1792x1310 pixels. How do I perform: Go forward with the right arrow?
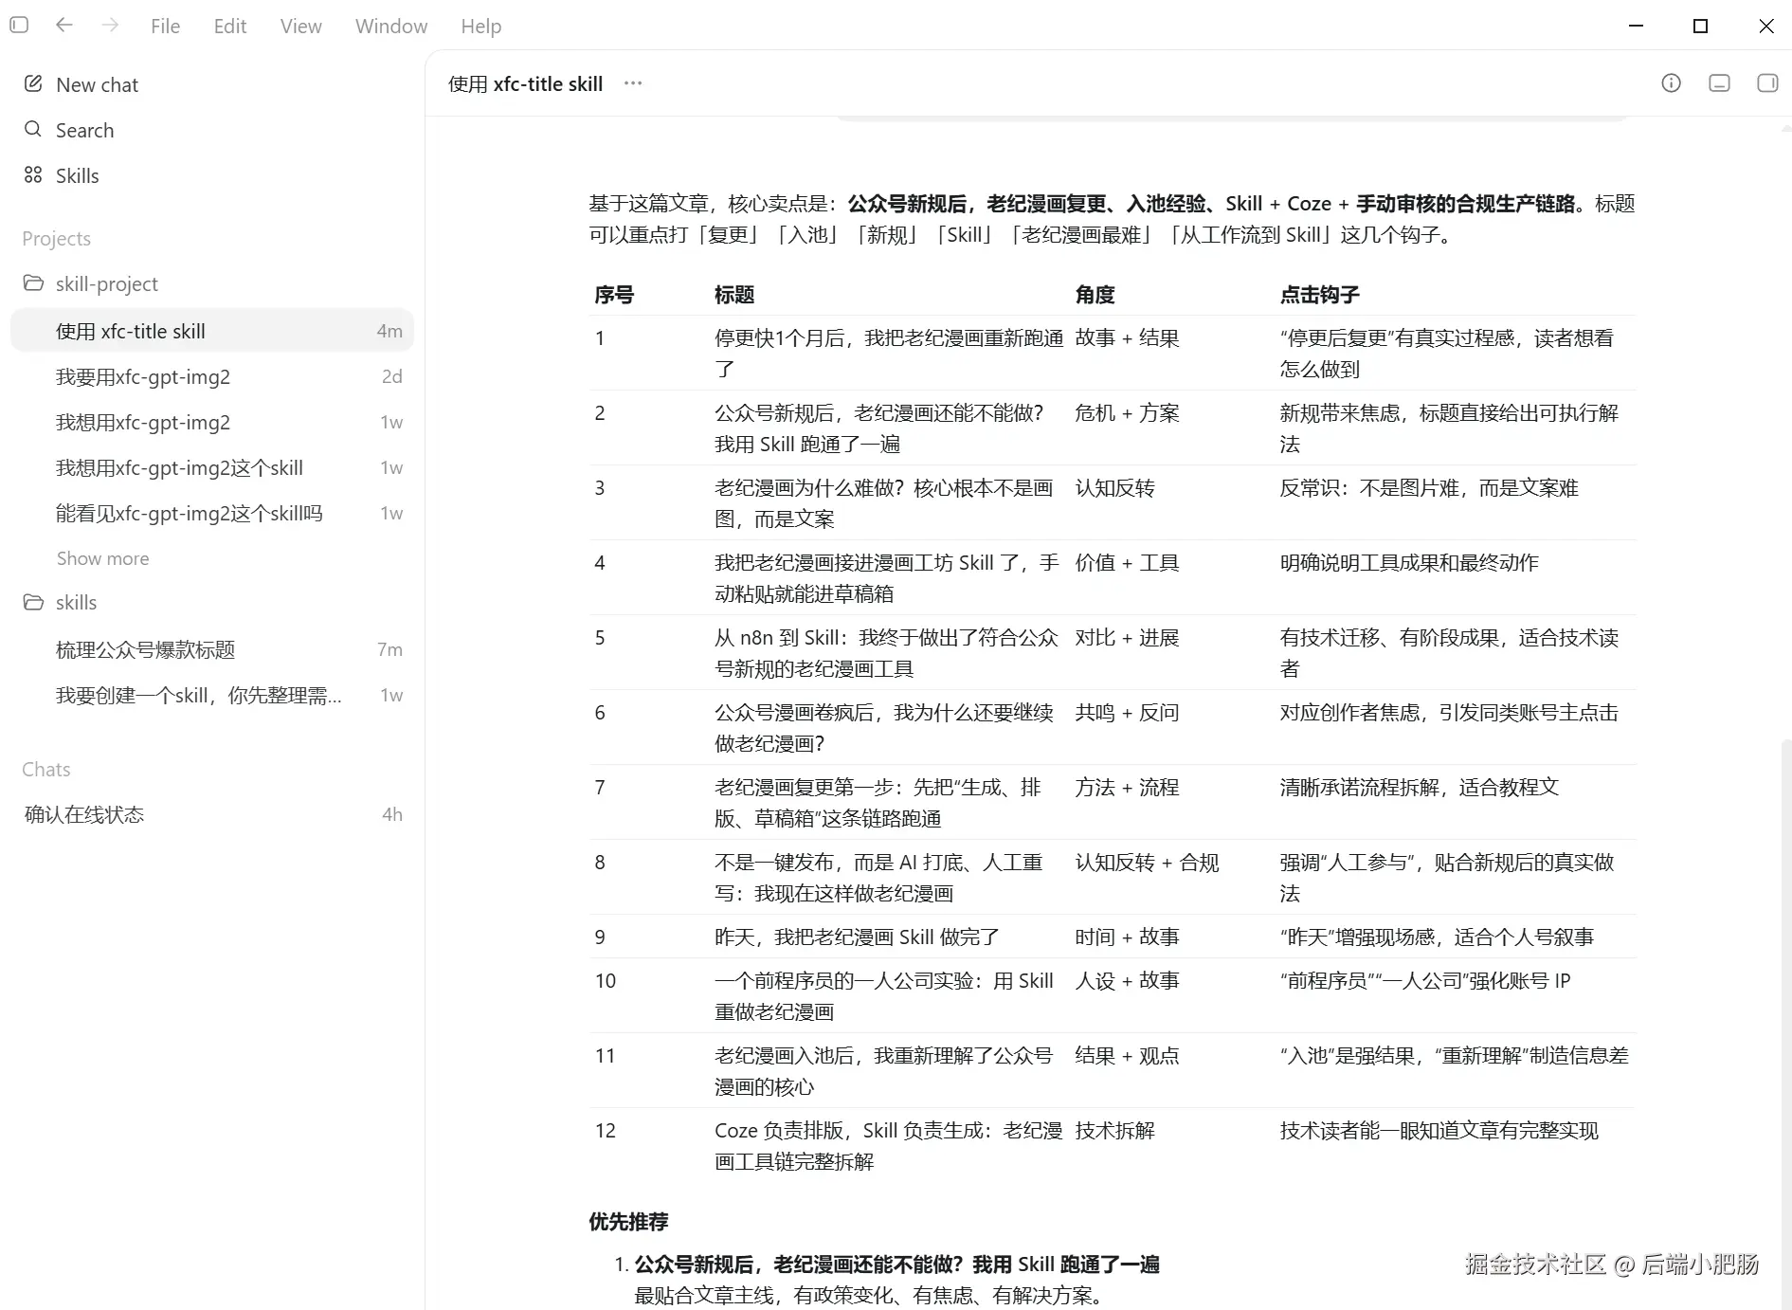click(110, 26)
